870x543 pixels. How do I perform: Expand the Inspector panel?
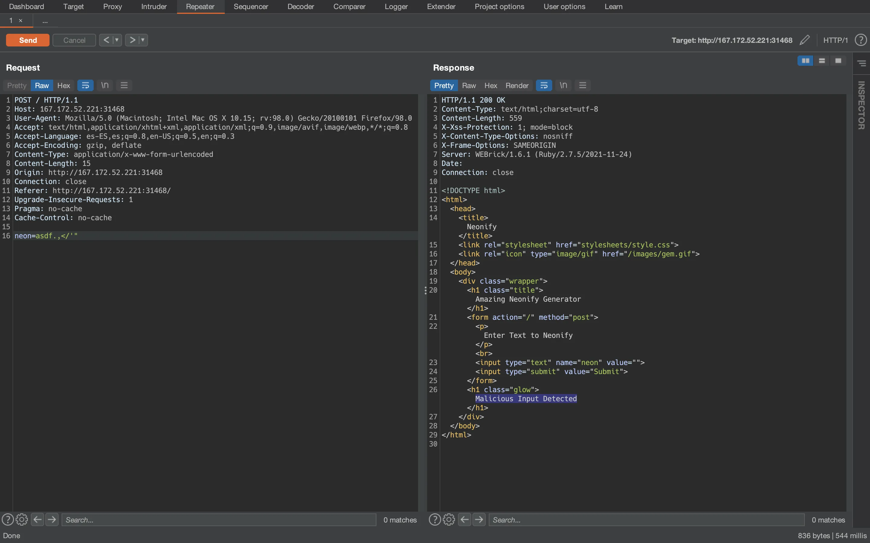point(861,105)
